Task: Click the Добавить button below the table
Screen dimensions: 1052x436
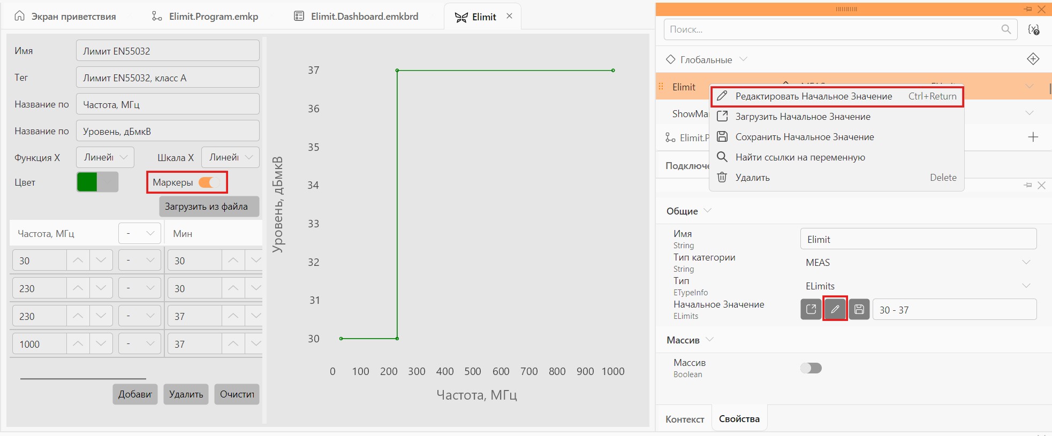Action: 135,394
